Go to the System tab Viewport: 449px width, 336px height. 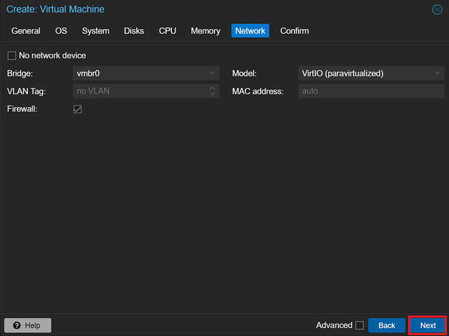click(96, 31)
